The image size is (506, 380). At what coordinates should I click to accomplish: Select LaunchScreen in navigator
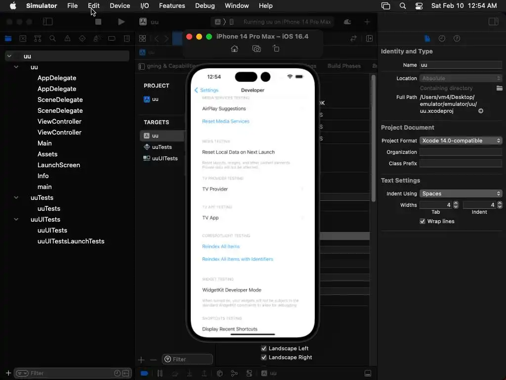pos(59,165)
